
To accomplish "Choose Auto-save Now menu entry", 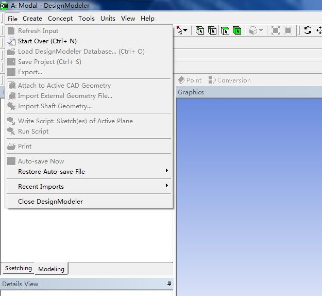I will 89,161.
